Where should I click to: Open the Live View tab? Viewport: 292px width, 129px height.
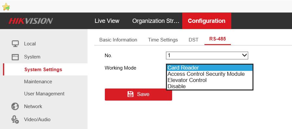point(107,21)
